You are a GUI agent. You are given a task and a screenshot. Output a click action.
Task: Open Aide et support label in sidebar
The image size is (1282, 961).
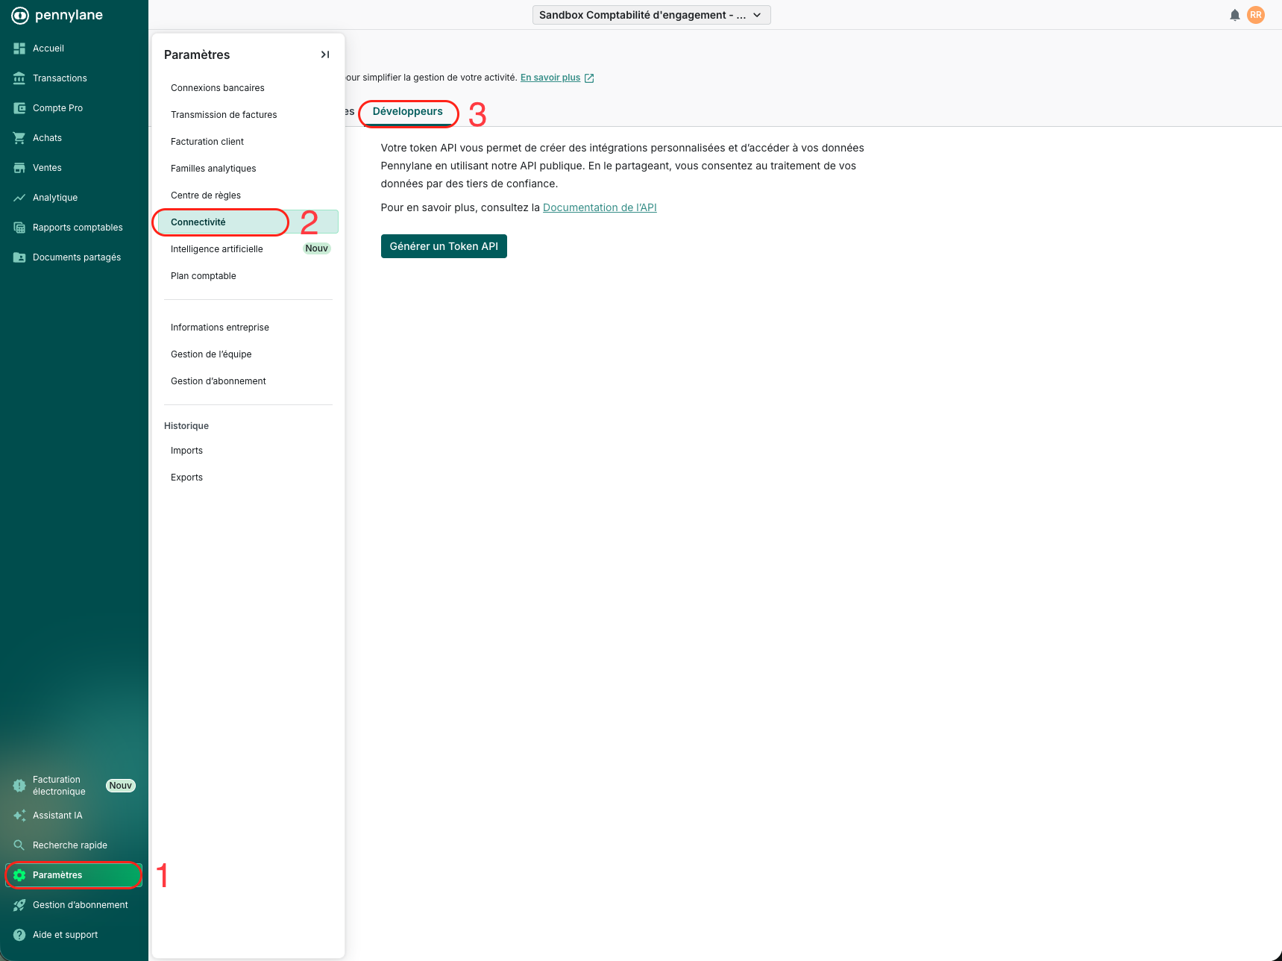[65, 935]
